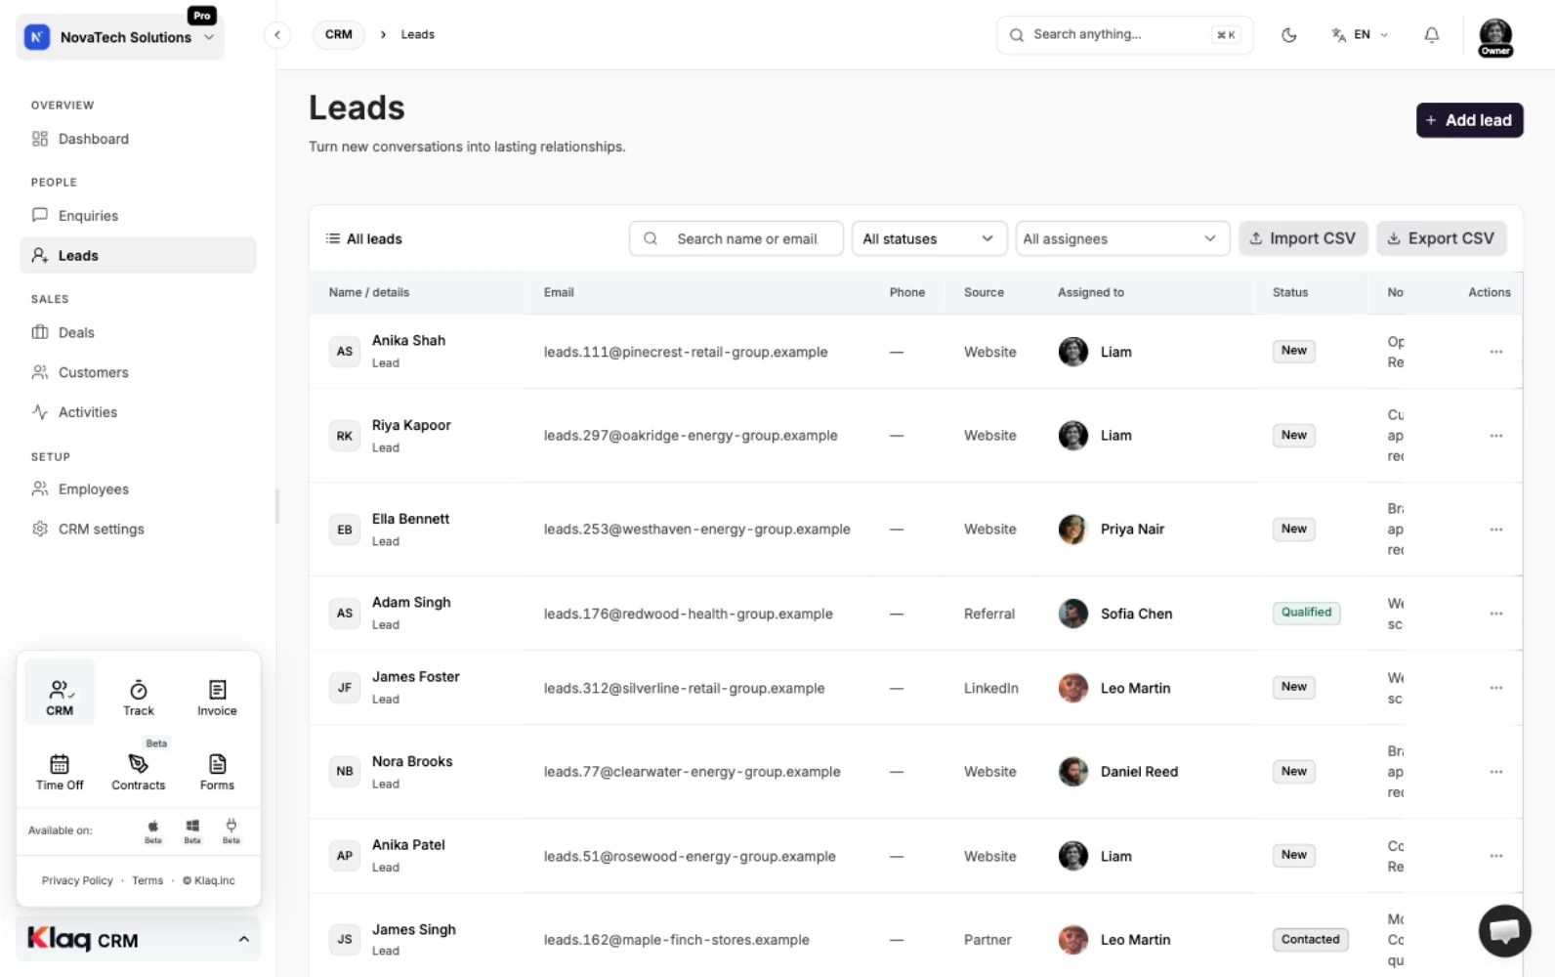
Task: Open the Contracts beta app
Action: 139,772
